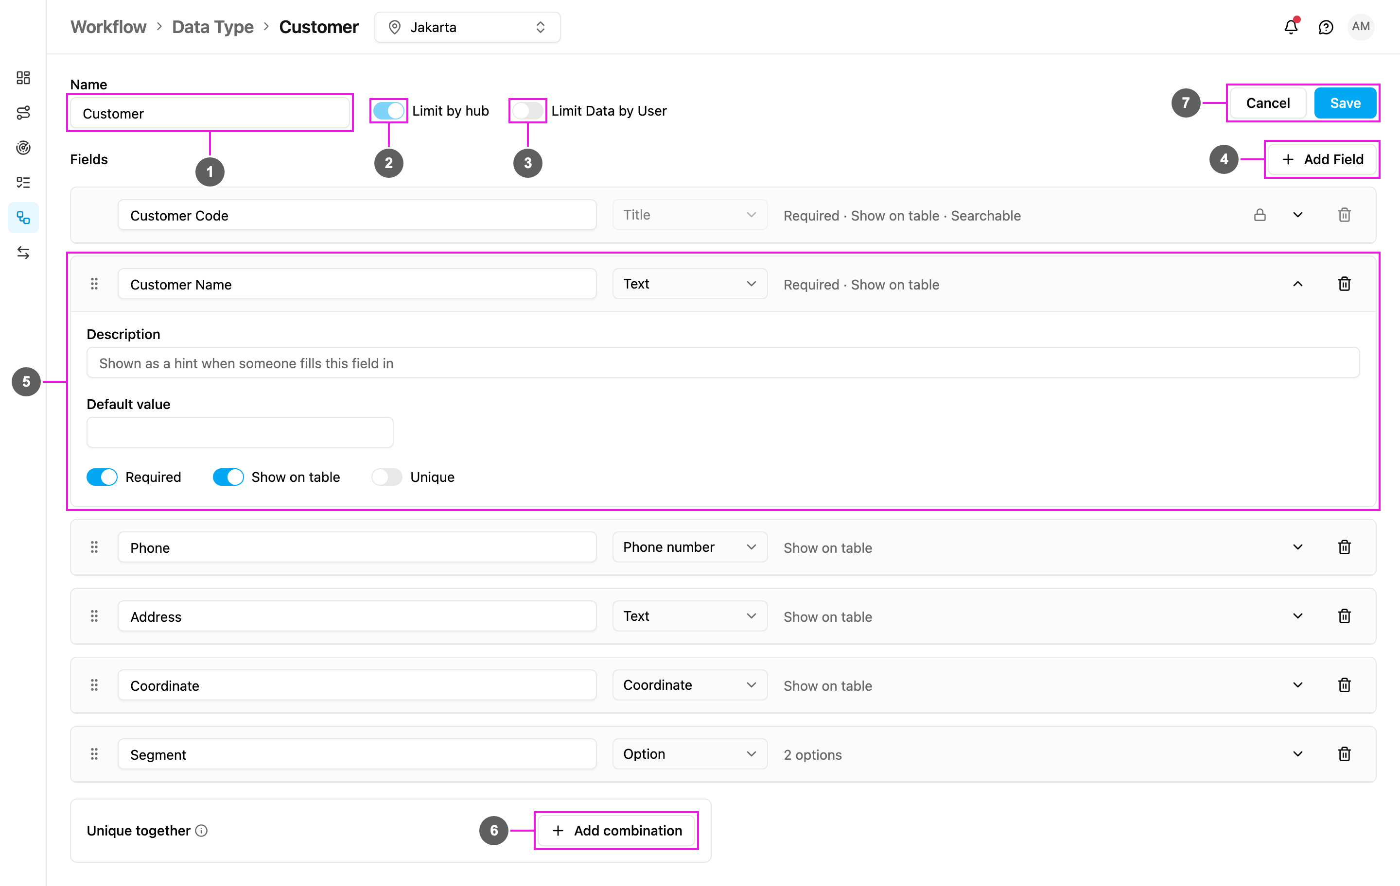Grab the drag handle of Address field

pyautogui.click(x=94, y=616)
